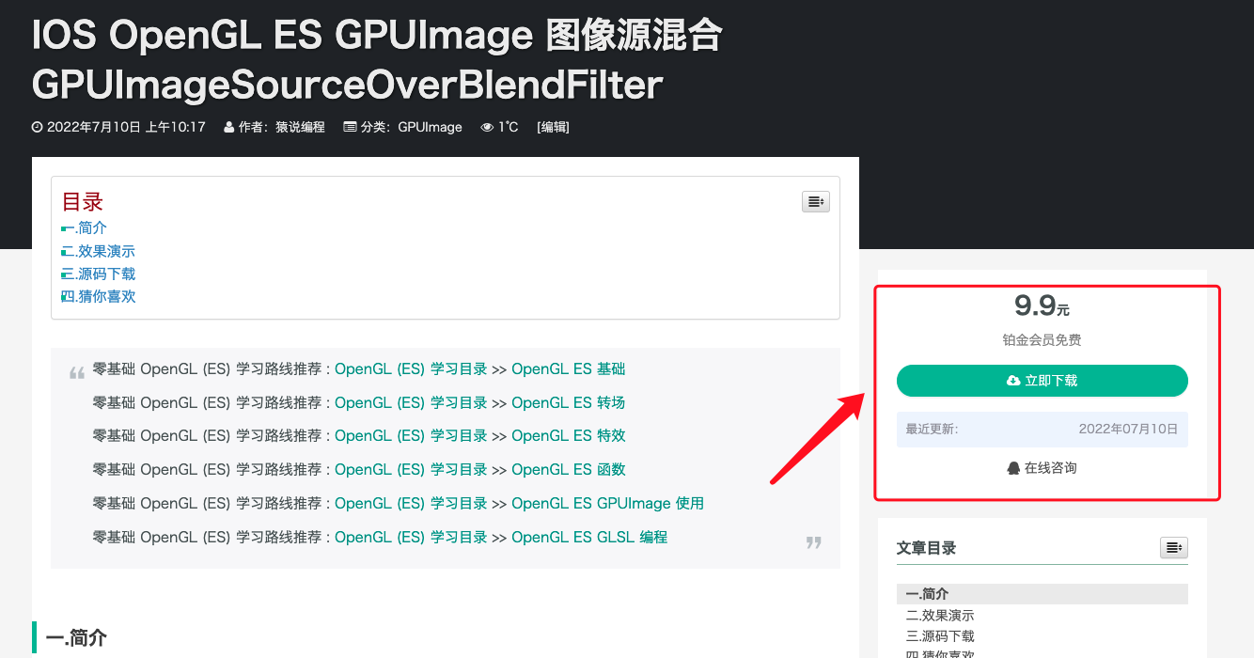Image resolution: width=1254 pixels, height=658 pixels.
Task: Jump to 一.简介 from the 目录 box
Action: pos(84,227)
